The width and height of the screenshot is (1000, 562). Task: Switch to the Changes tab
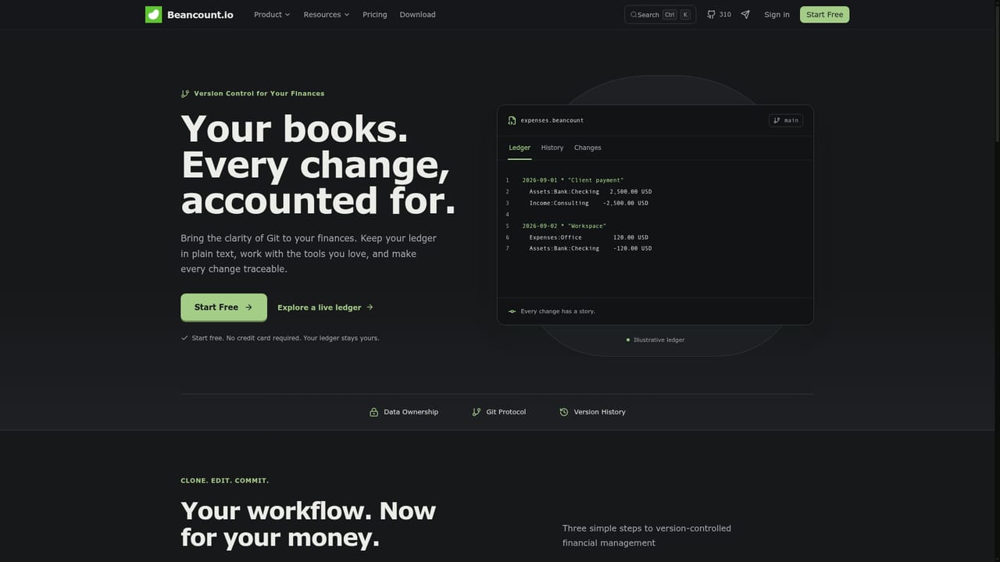click(587, 148)
